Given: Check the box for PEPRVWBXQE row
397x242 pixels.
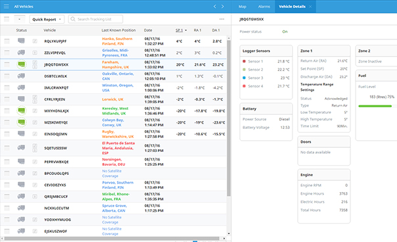Looking at the screenshot, I should (x=7, y=162).
